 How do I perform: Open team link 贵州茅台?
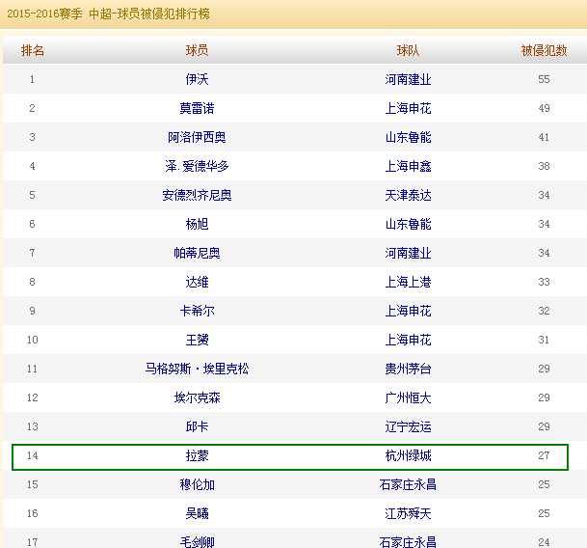point(408,369)
